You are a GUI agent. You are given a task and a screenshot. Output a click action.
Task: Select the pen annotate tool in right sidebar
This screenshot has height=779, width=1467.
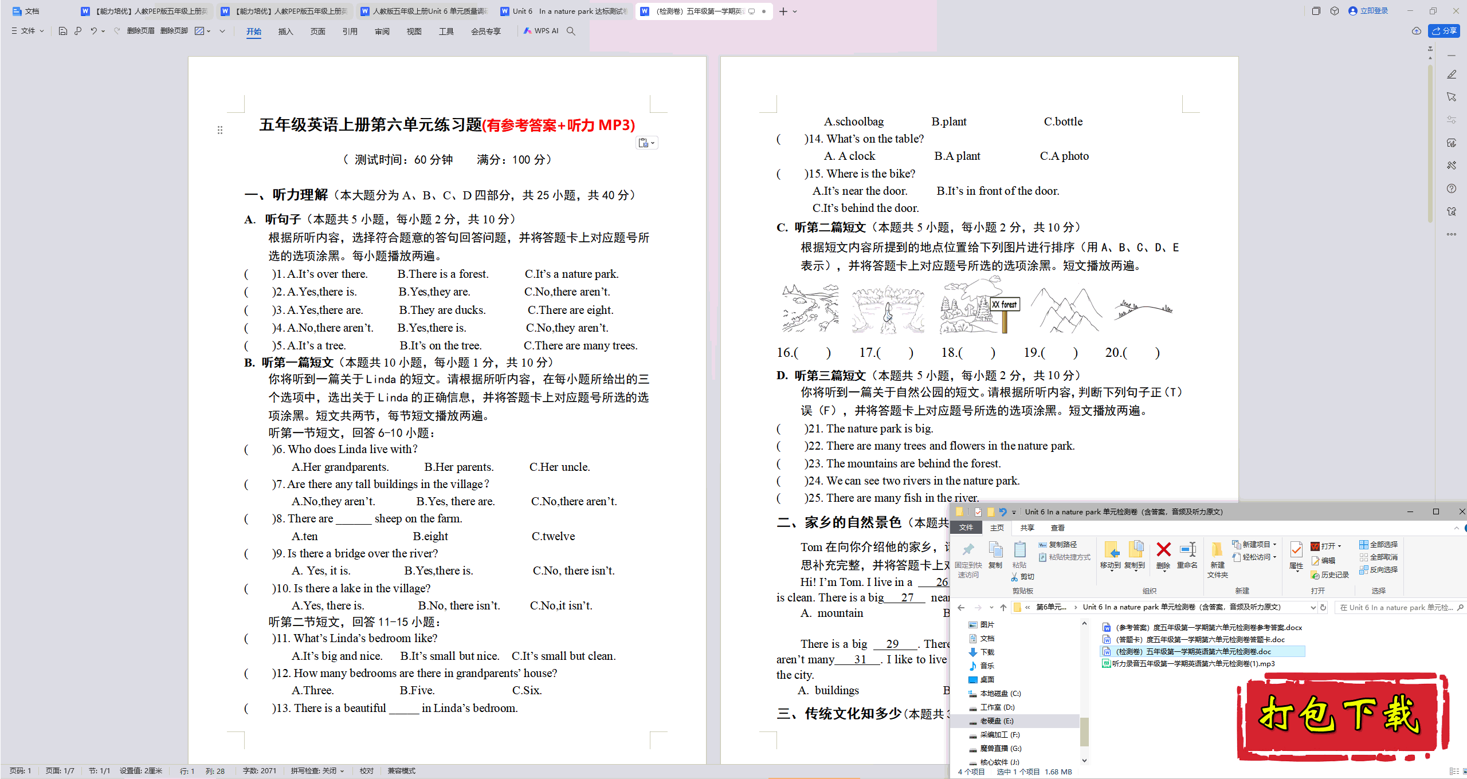1452,74
